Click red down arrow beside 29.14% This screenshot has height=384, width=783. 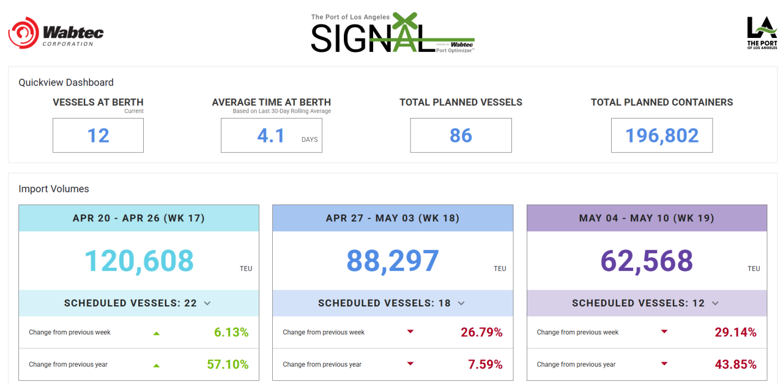(x=664, y=332)
